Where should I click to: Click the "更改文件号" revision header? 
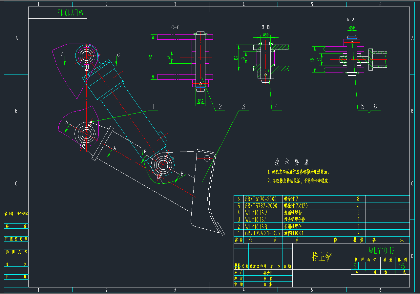tap(259, 266)
